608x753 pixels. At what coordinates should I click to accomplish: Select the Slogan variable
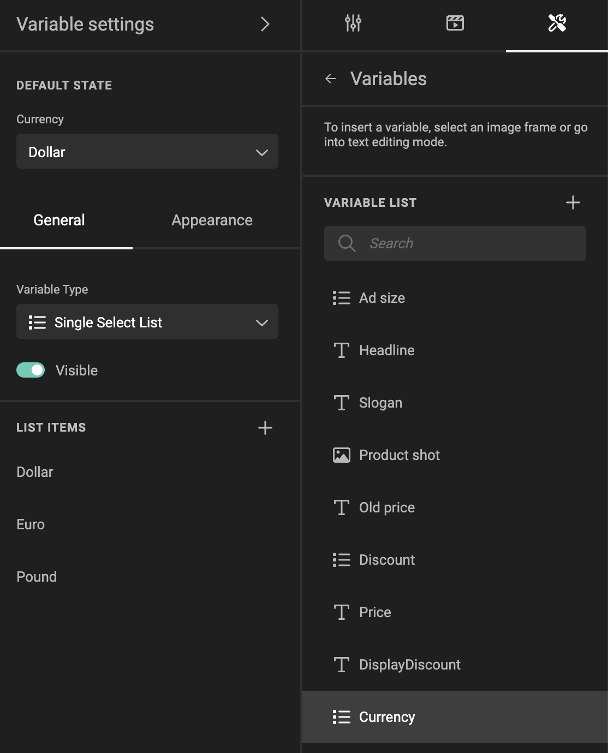coord(455,403)
